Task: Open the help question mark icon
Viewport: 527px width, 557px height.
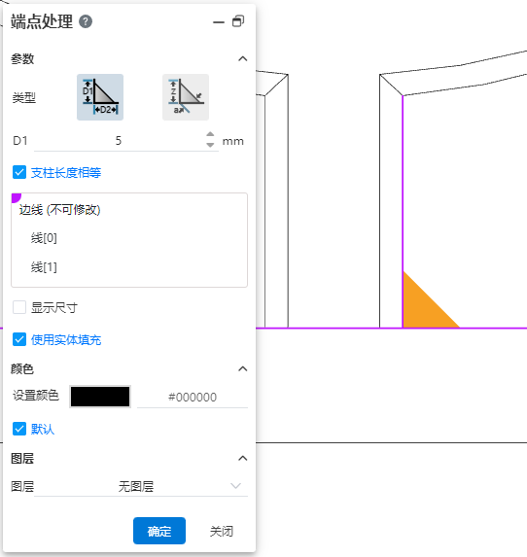Action: [x=86, y=21]
